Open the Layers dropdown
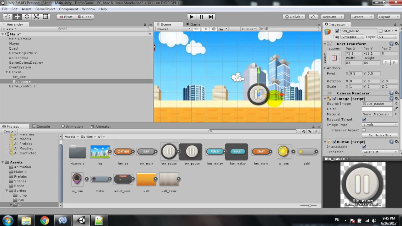The height and width of the screenshot is (226, 402). [x=362, y=17]
